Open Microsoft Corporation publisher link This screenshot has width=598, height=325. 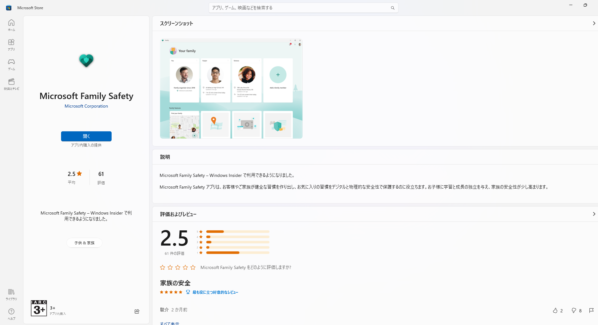[x=86, y=106]
